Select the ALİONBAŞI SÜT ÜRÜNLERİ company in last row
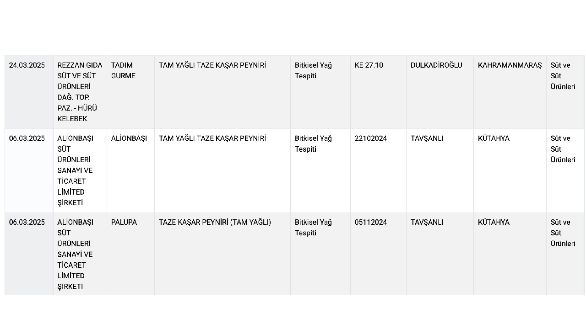The image size is (586, 329). [x=80, y=254]
